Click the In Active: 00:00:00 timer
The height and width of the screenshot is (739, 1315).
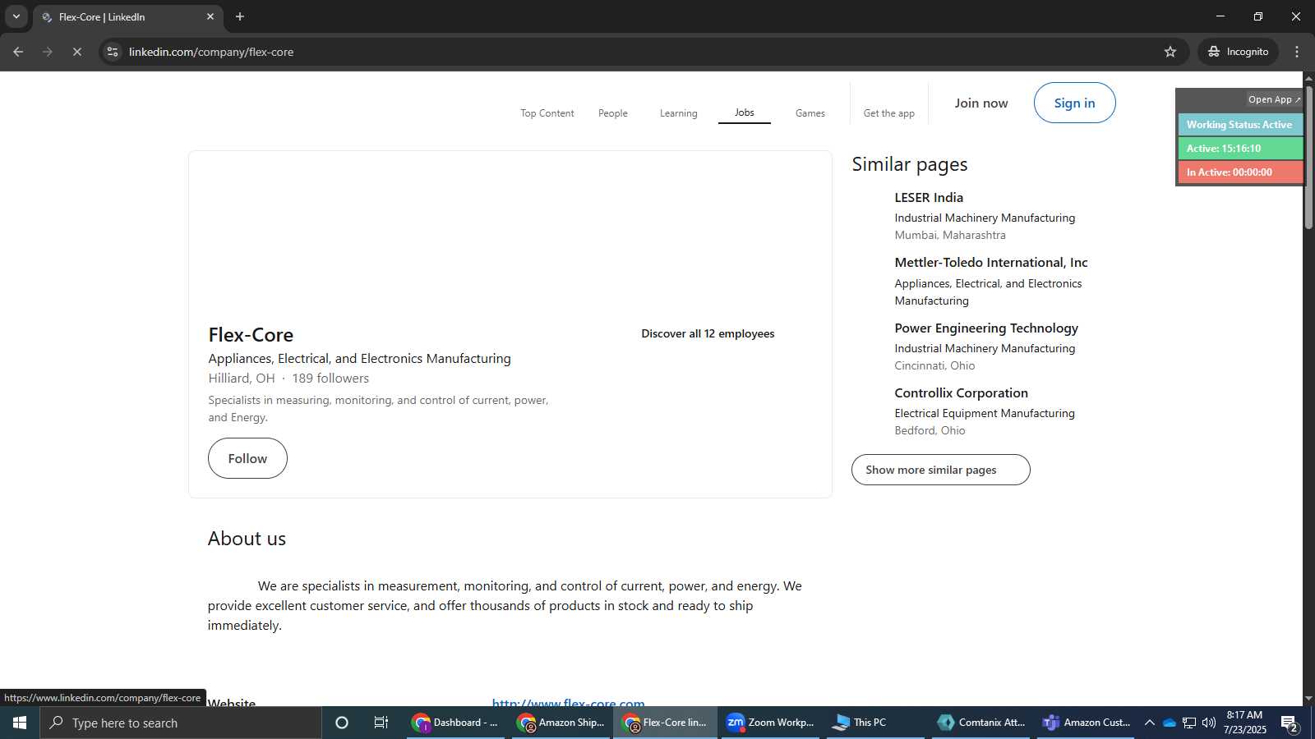[x=1240, y=172]
